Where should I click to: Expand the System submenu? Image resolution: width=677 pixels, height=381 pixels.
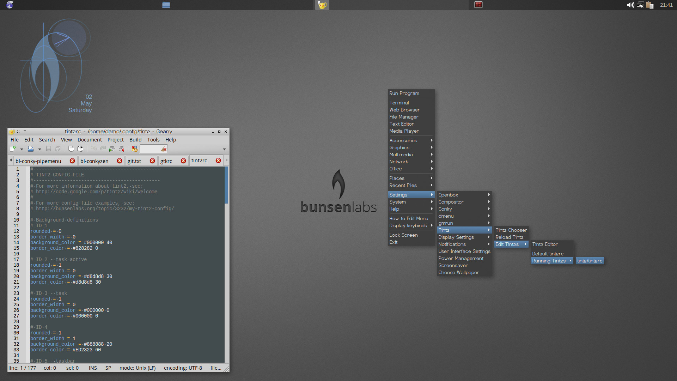pyautogui.click(x=411, y=202)
